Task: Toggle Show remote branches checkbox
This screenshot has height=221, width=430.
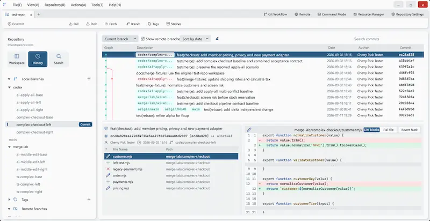Action: click(142, 39)
